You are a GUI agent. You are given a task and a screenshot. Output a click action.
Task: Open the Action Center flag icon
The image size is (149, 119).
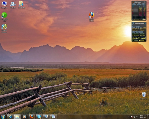click(132, 117)
